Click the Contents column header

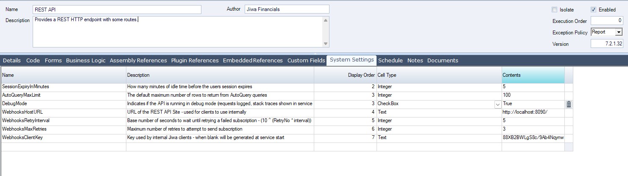(x=533, y=75)
